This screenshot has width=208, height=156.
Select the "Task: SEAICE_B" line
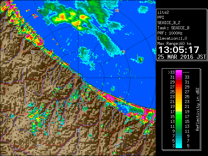173,28
